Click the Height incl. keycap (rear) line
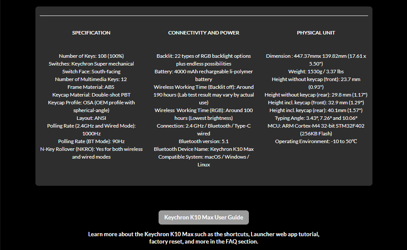The height and width of the screenshot is (250, 407). pos(316,110)
